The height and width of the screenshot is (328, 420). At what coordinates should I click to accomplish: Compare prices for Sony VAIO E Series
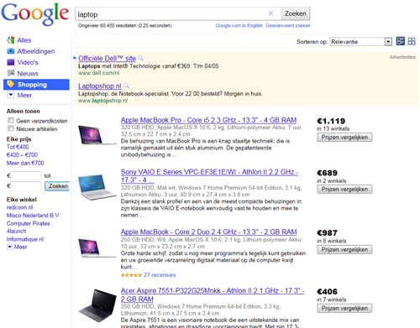344,189
